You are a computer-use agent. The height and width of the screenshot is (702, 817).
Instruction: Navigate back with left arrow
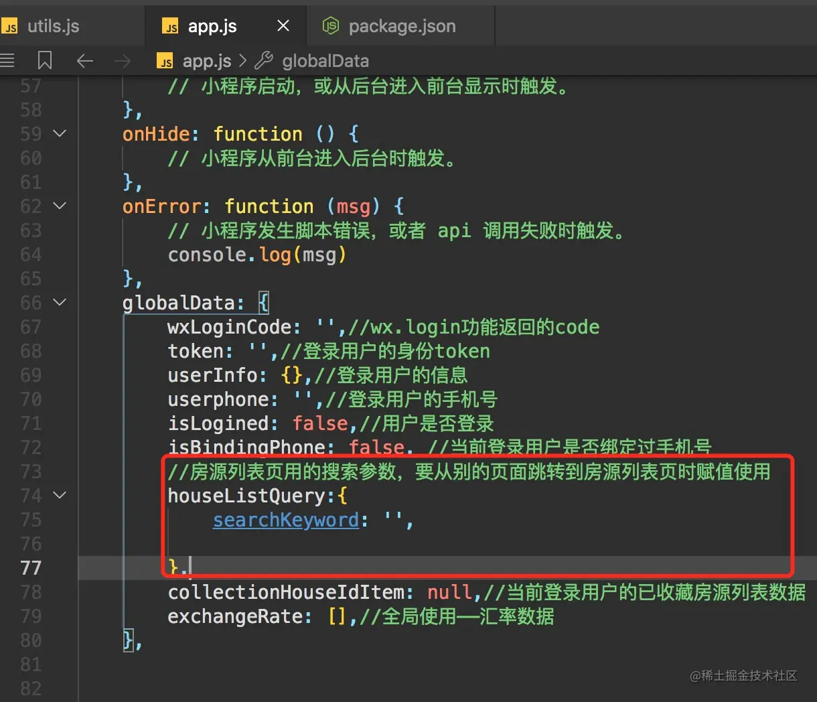point(85,61)
